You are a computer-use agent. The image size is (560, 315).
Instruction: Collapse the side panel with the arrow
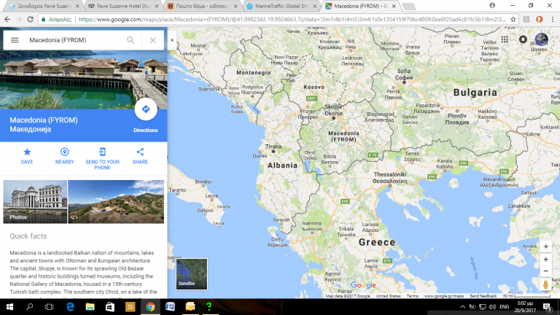[172, 40]
